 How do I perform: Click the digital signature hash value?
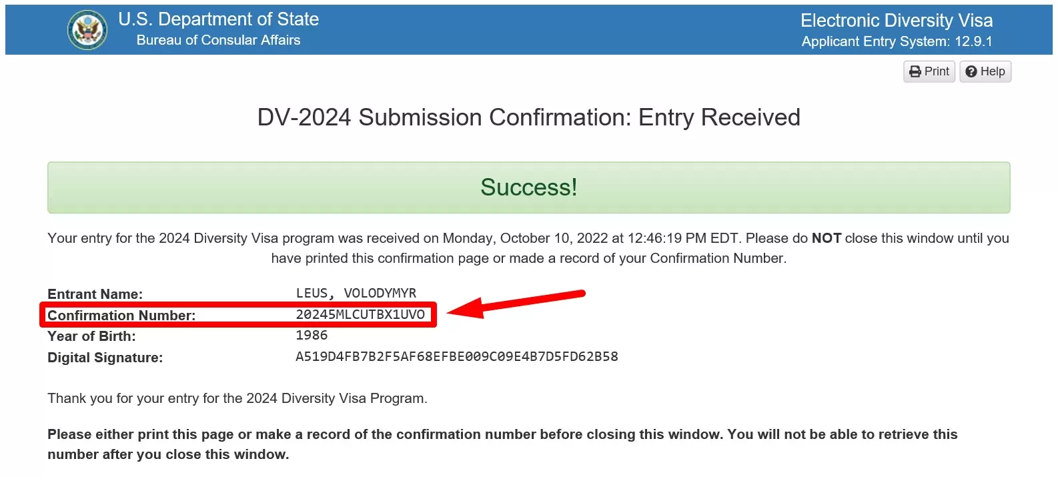pyautogui.click(x=456, y=357)
